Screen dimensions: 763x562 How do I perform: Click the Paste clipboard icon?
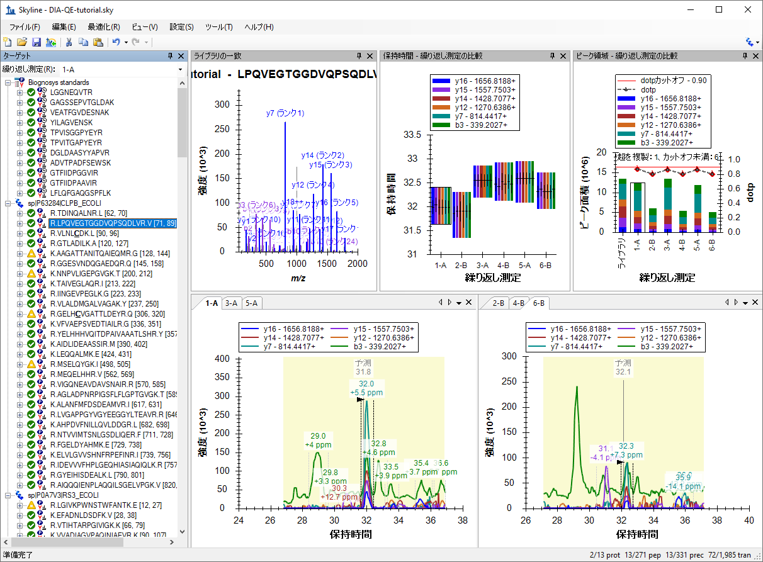(x=98, y=42)
